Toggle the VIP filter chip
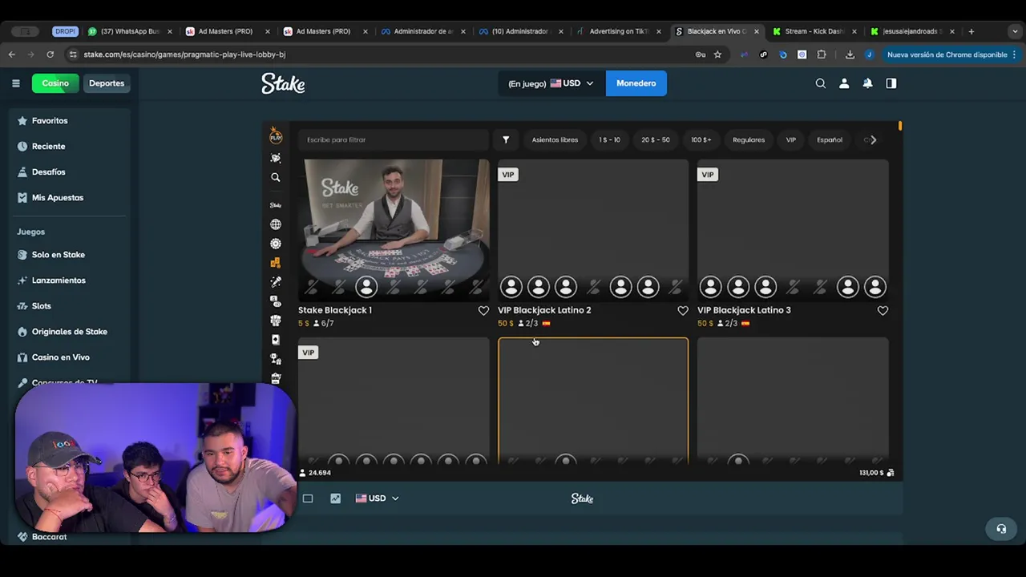 point(791,139)
